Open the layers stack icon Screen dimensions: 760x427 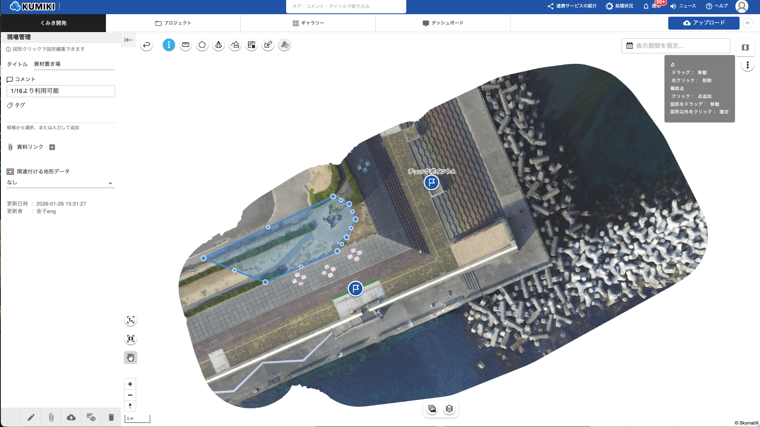pos(449,409)
